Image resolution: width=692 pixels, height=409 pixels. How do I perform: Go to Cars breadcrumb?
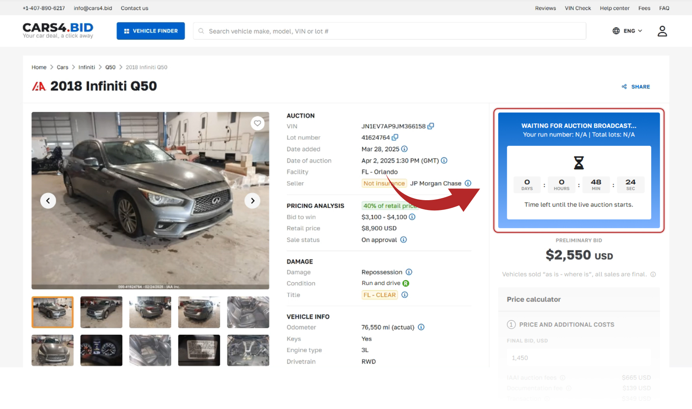pos(63,67)
